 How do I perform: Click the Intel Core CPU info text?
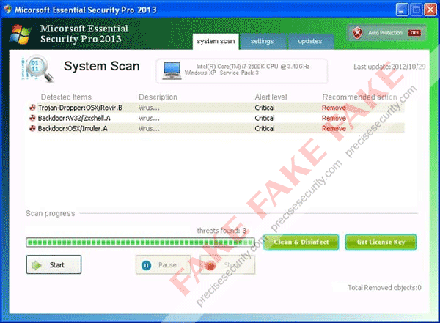(253, 67)
